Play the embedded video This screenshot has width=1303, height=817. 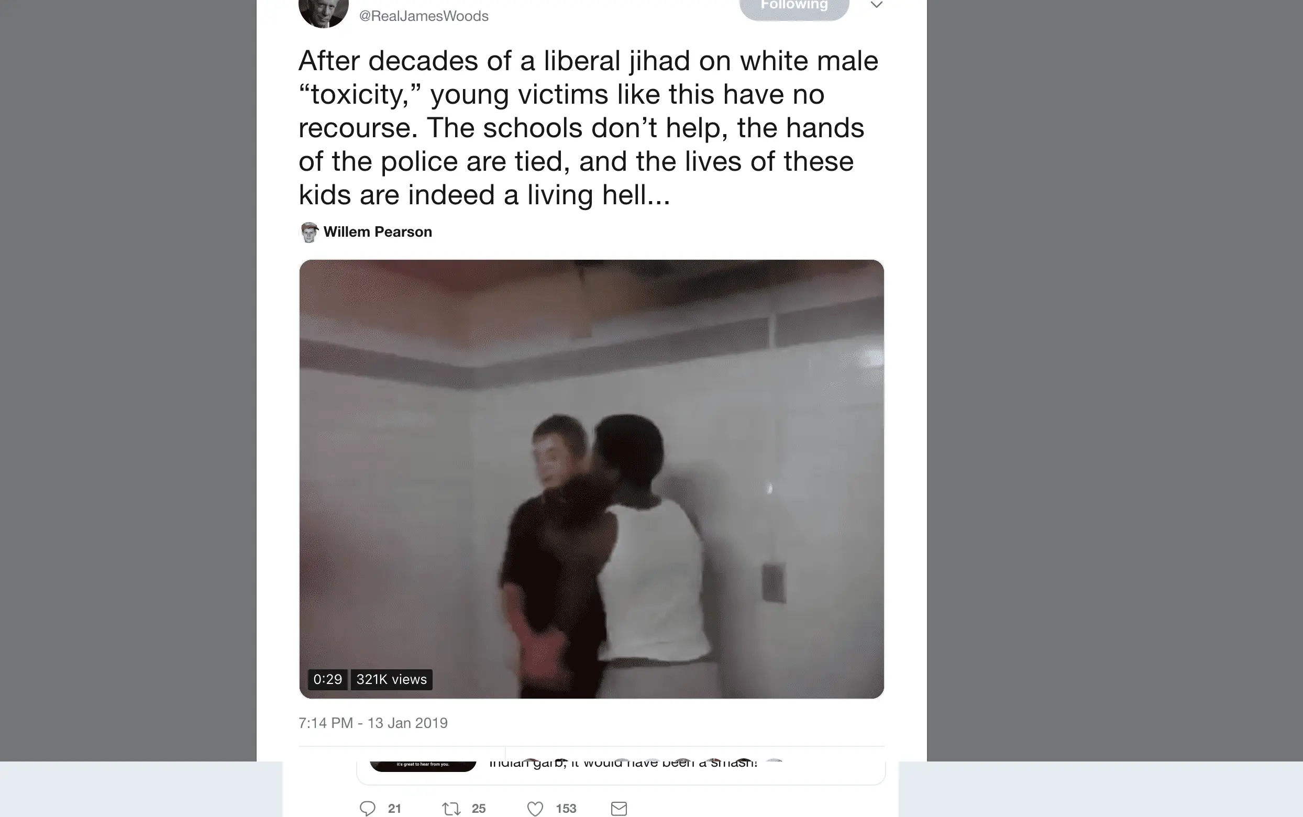click(592, 479)
